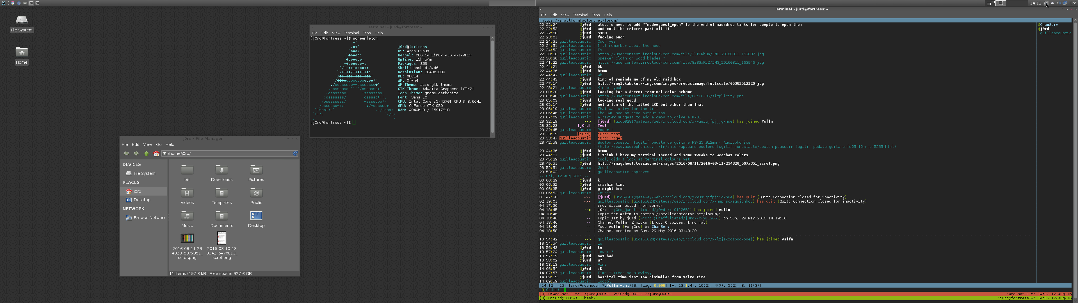1078x303 pixels.
Task: Open Help menu in File Manager
Action: (170, 144)
